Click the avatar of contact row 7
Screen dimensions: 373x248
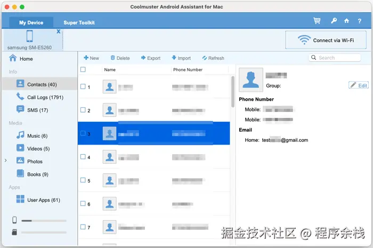tap(109, 227)
